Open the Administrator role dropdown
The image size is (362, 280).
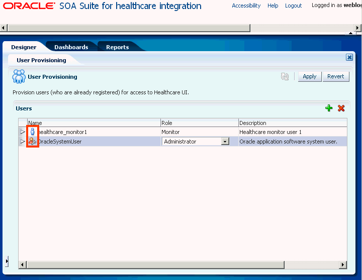point(225,142)
